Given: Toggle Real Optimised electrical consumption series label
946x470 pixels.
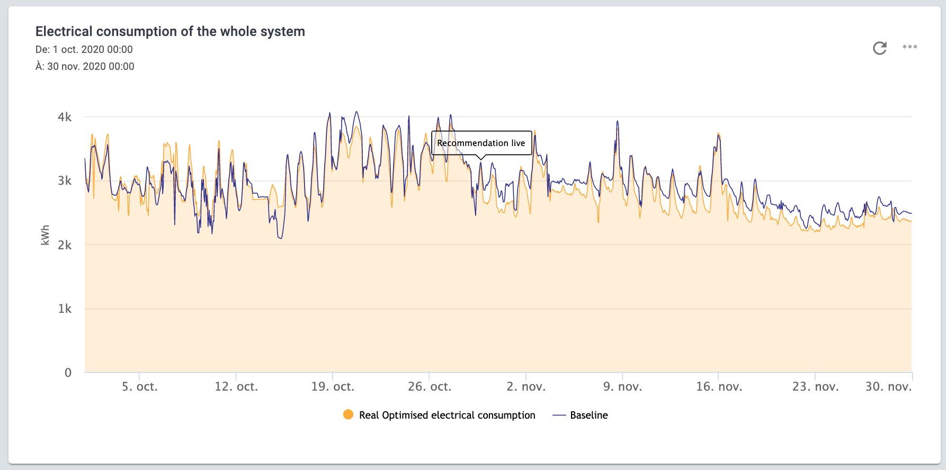Looking at the screenshot, I should (447, 415).
